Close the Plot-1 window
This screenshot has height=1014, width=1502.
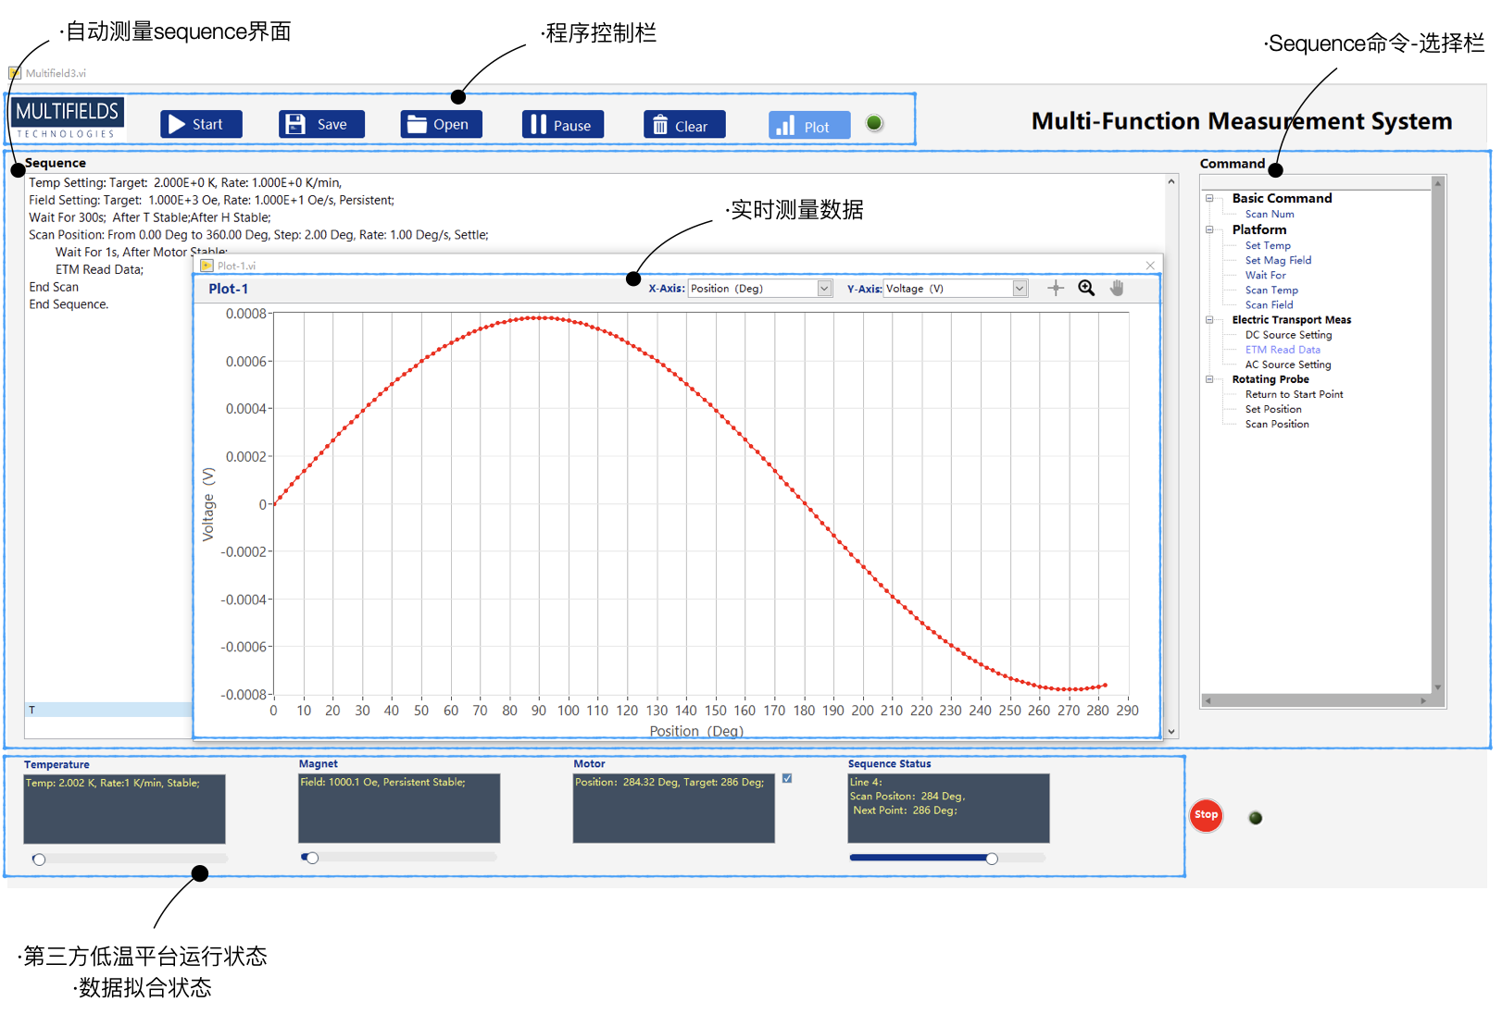pyautogui.click(x=1150, y=266)
